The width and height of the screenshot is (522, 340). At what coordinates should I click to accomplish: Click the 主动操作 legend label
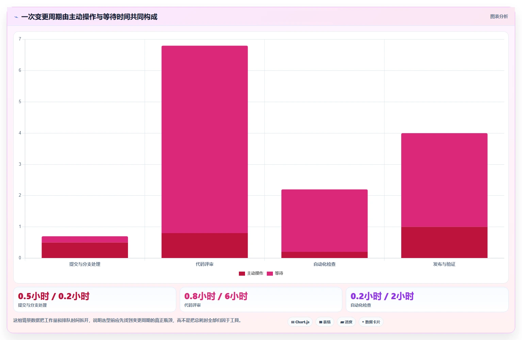click(x=255, y=273)
